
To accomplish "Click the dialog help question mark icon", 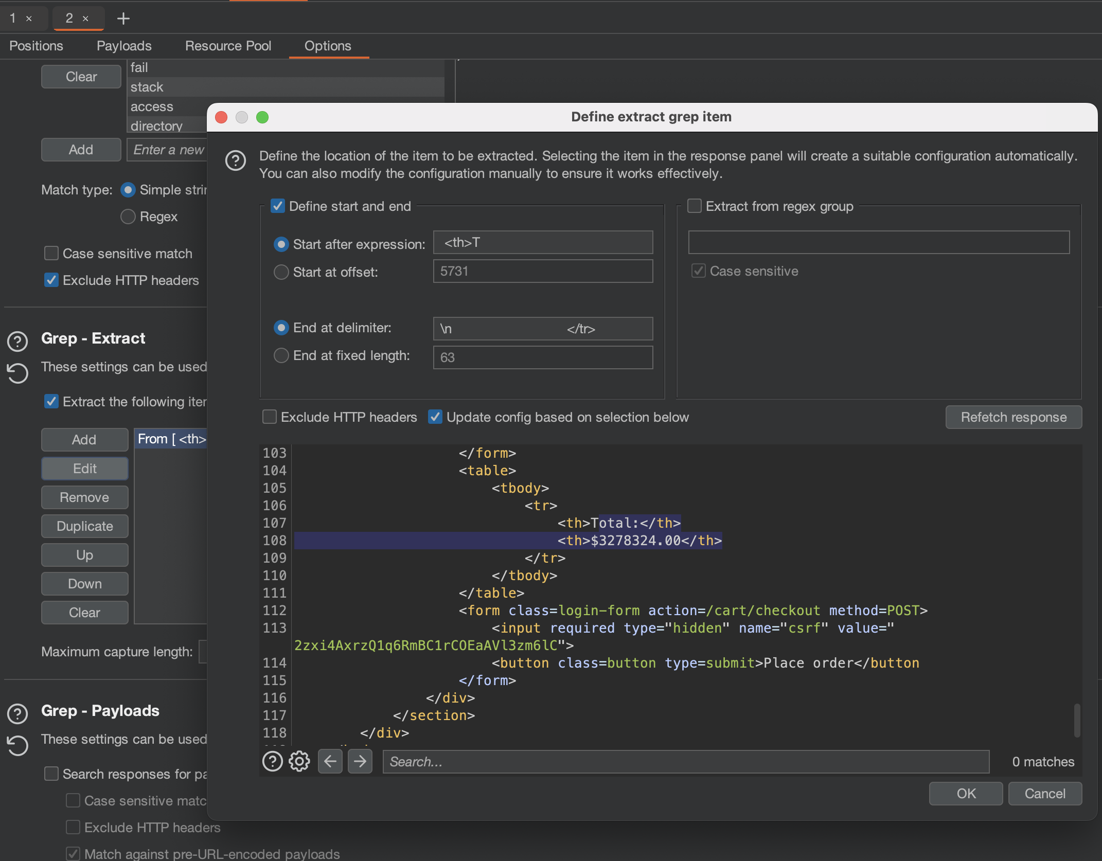I will [236, 161].
